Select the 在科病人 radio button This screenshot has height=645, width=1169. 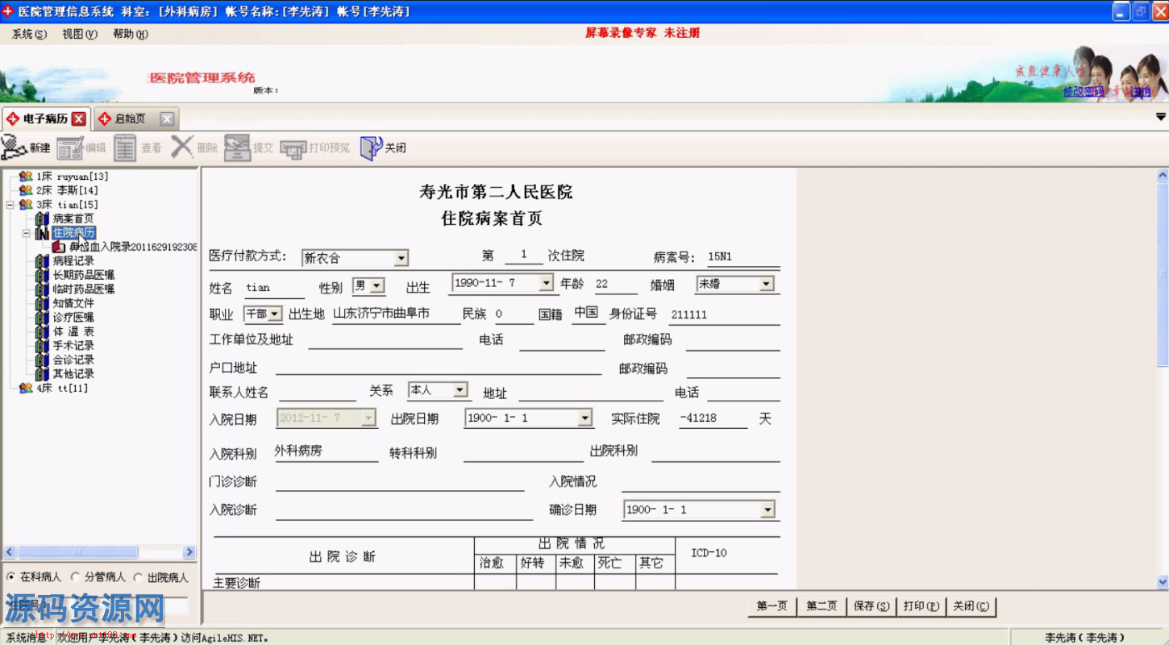(11, 577)
